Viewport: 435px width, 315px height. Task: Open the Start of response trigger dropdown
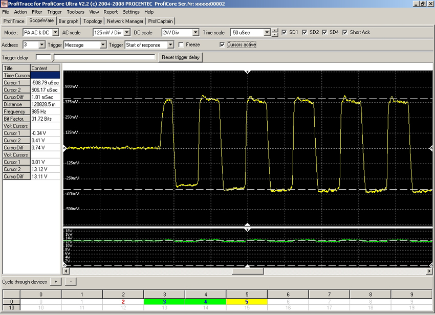click(x=170, y=45)
